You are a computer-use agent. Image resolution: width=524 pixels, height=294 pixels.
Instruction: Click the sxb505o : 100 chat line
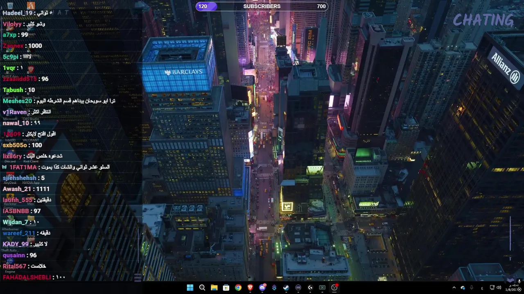click(22, 145)
